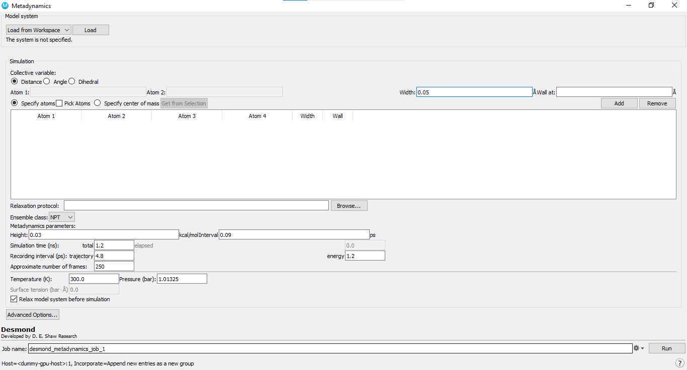Restore the window using the title bar button
The height and width of the screenshot is (370, 687).
click(651, 6)
